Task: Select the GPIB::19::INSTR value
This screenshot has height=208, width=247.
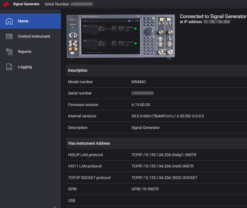Action: tap(145, 189)
